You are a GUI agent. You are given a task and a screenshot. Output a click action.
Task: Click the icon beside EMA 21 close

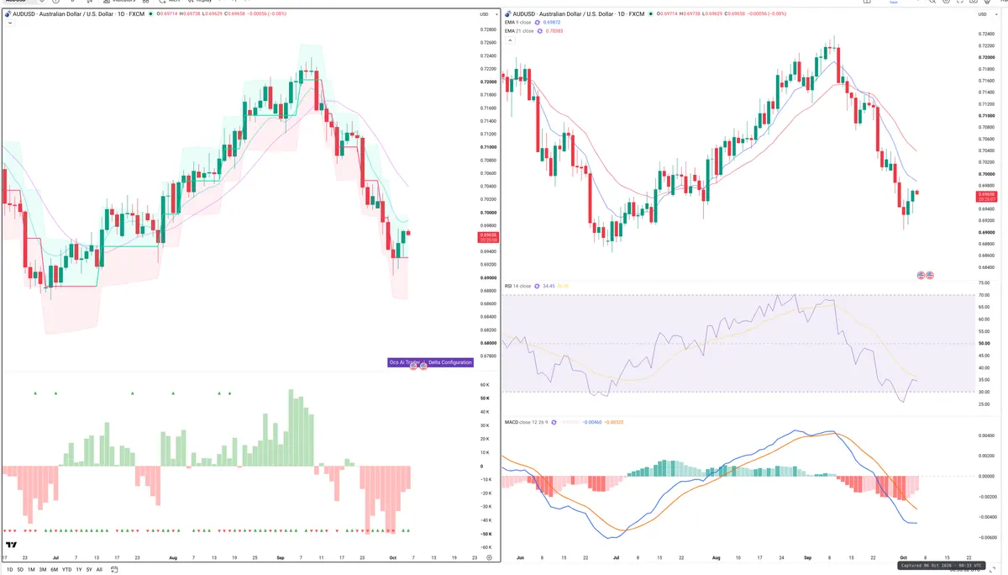coord(540,30)
